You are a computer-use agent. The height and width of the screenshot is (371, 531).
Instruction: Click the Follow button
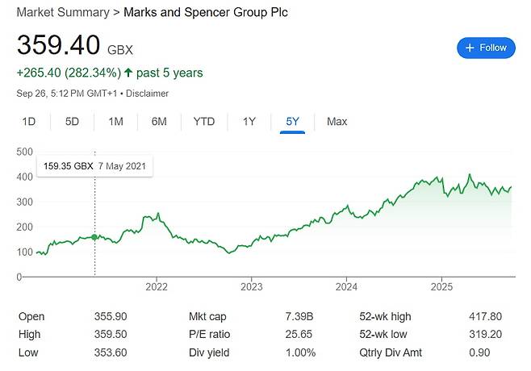point(486,48)
